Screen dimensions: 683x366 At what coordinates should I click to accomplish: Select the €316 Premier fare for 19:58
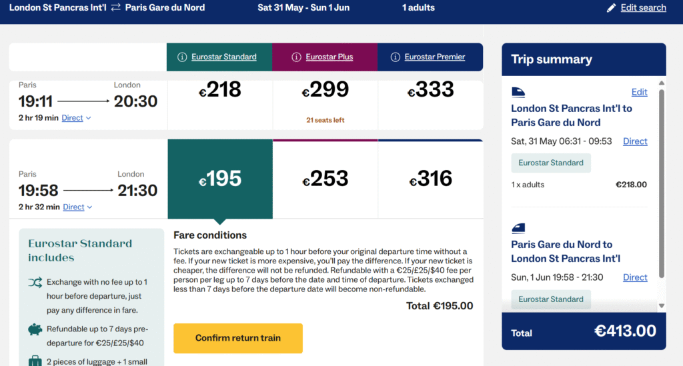431,179
